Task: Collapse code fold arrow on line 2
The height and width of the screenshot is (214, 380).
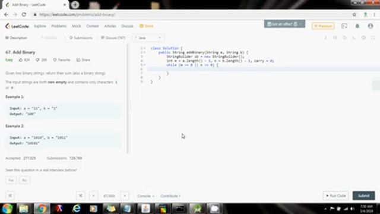Action: 145,52
